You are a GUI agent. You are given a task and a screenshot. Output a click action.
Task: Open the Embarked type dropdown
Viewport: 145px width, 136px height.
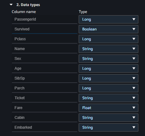point(109,127)
